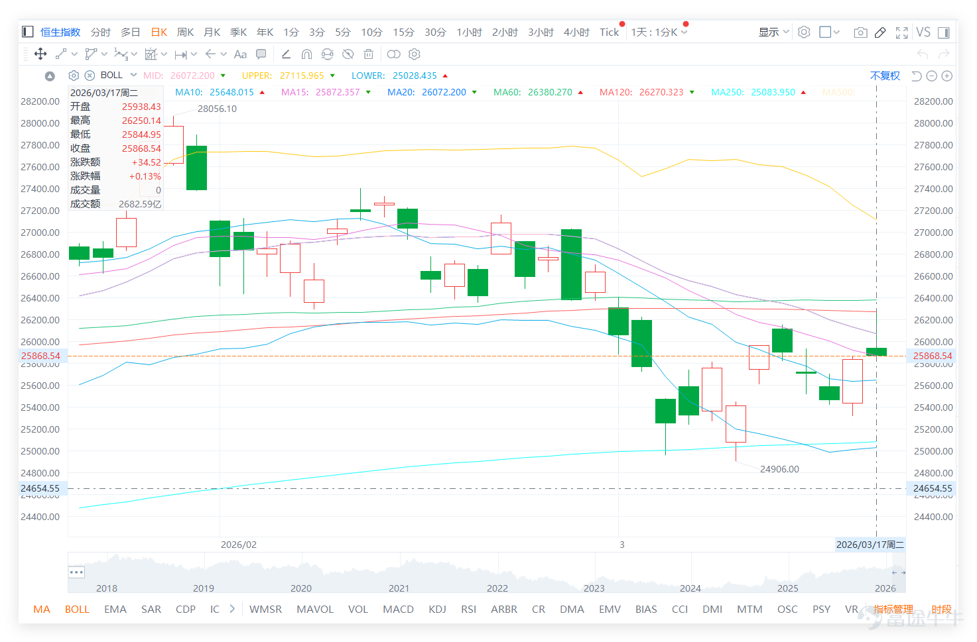
Task: Remove BOLL indicator with X circle
Action: pos(90,76)
